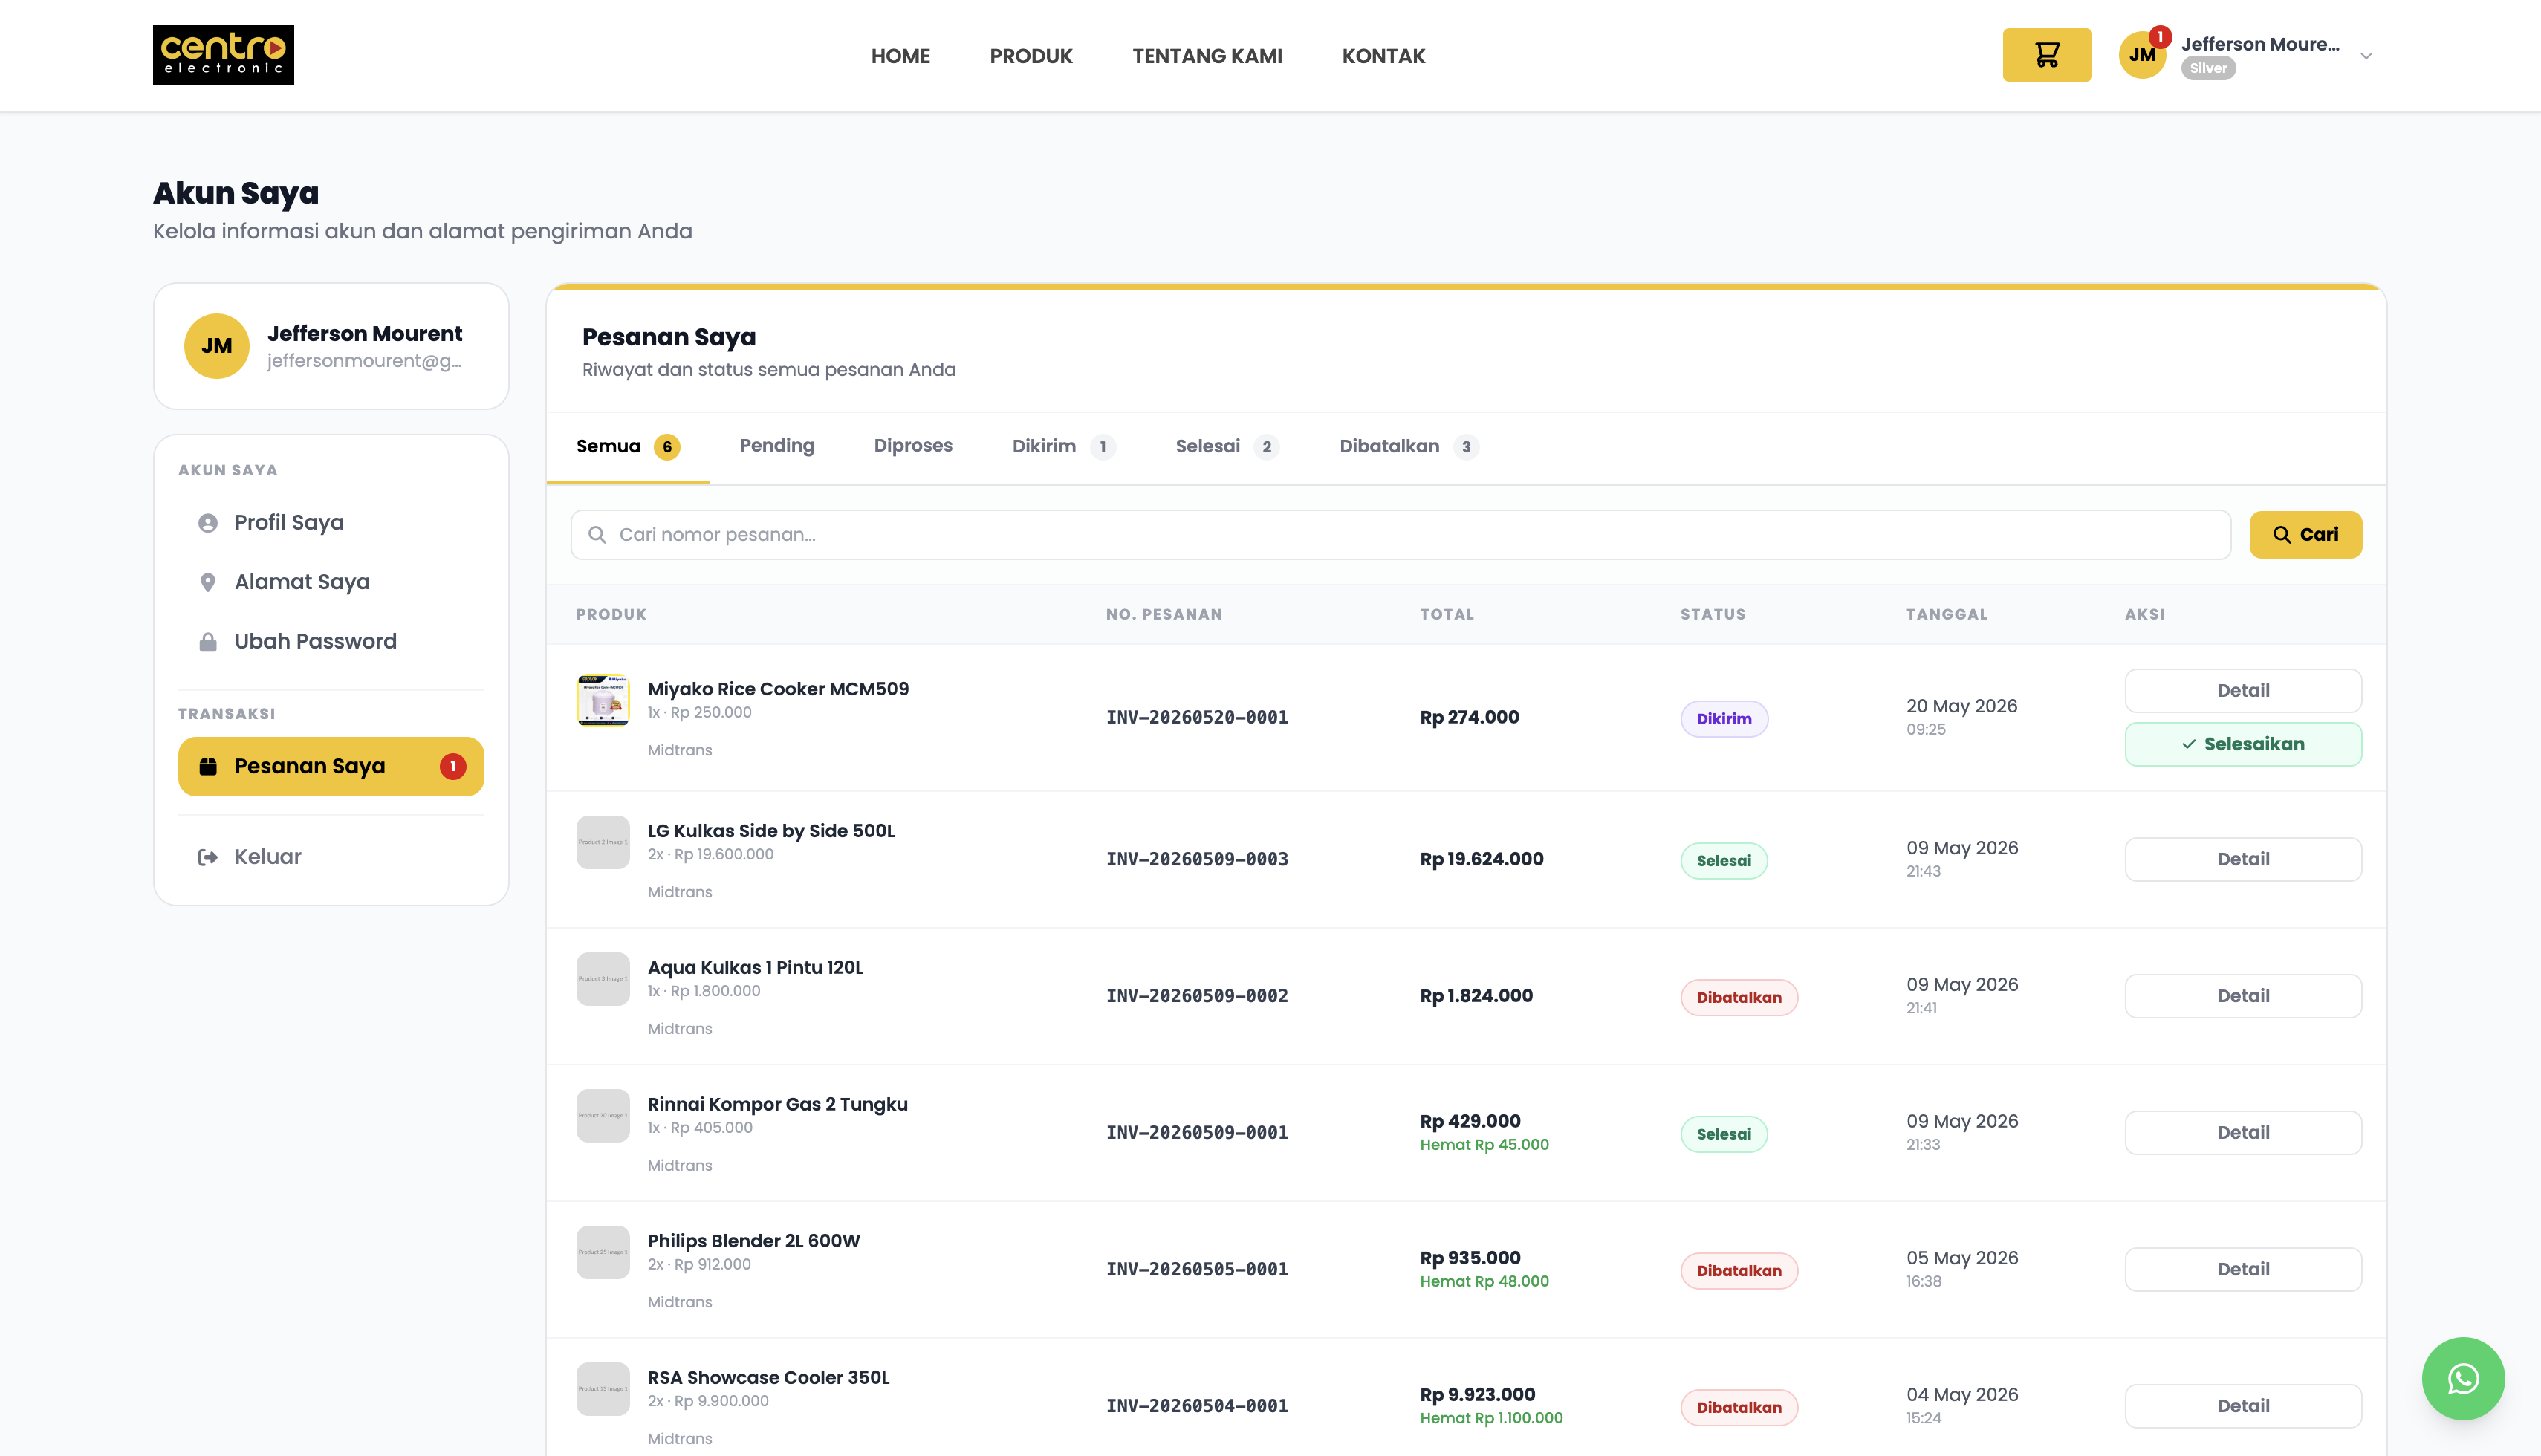The height and width of the screenshot is (1456, 2541).
Task: Open the shopping cart
Action: click(2046, 55)
